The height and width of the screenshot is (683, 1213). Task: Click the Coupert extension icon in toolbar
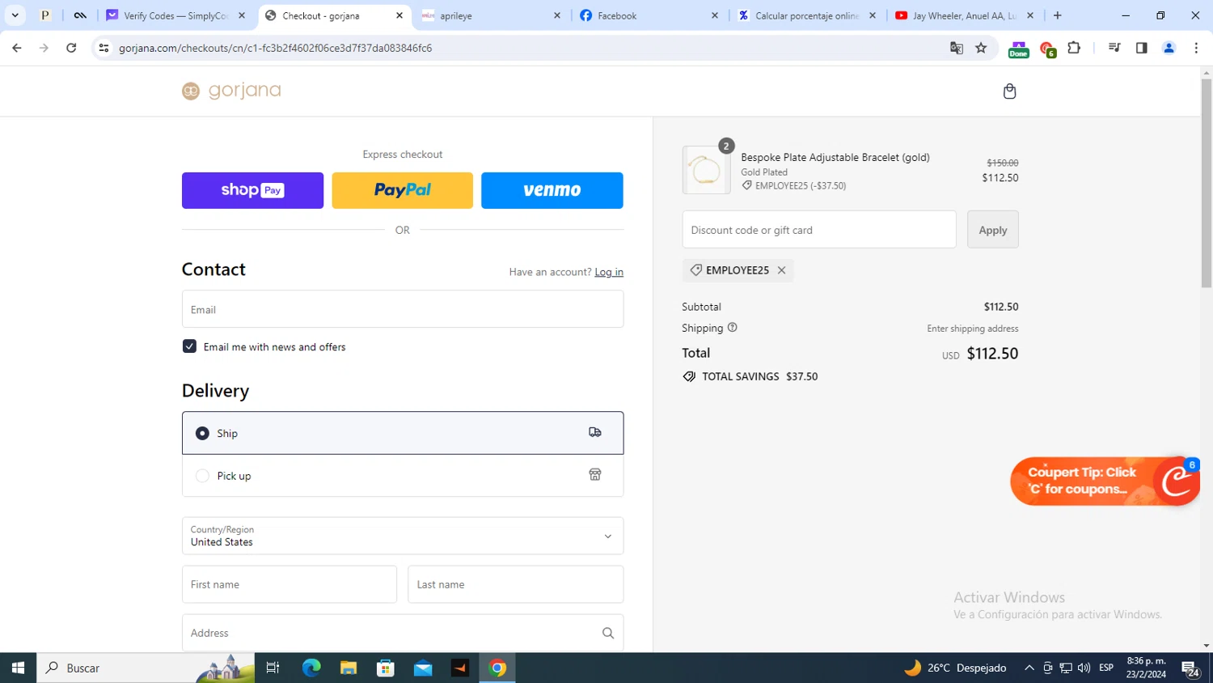tap(1047, 49)
